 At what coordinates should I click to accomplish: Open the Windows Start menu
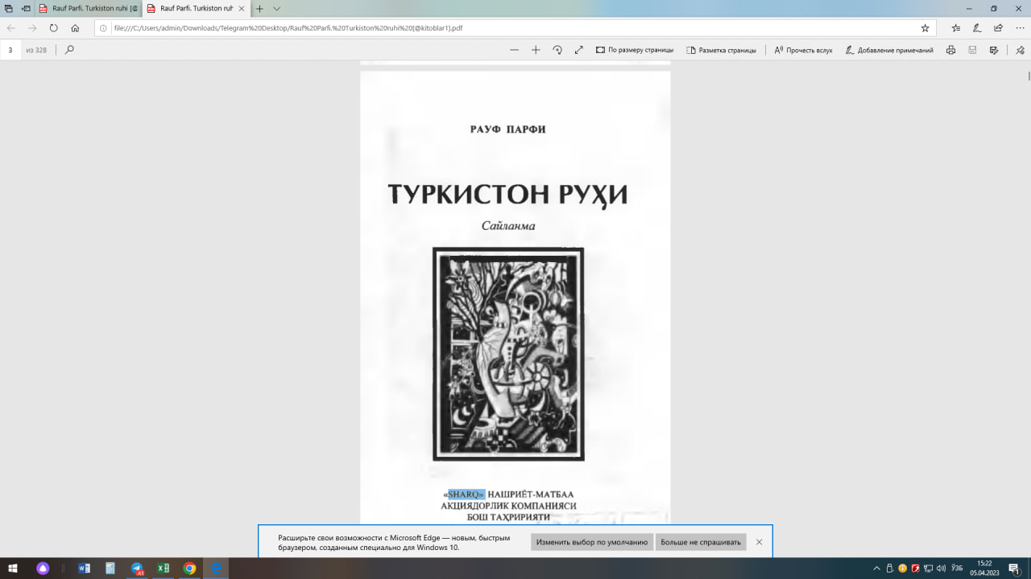[13, 569]
